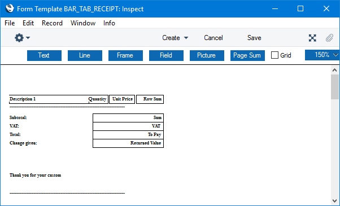Click the application logo in title bar
340x206 pixels.
[10, 8]
